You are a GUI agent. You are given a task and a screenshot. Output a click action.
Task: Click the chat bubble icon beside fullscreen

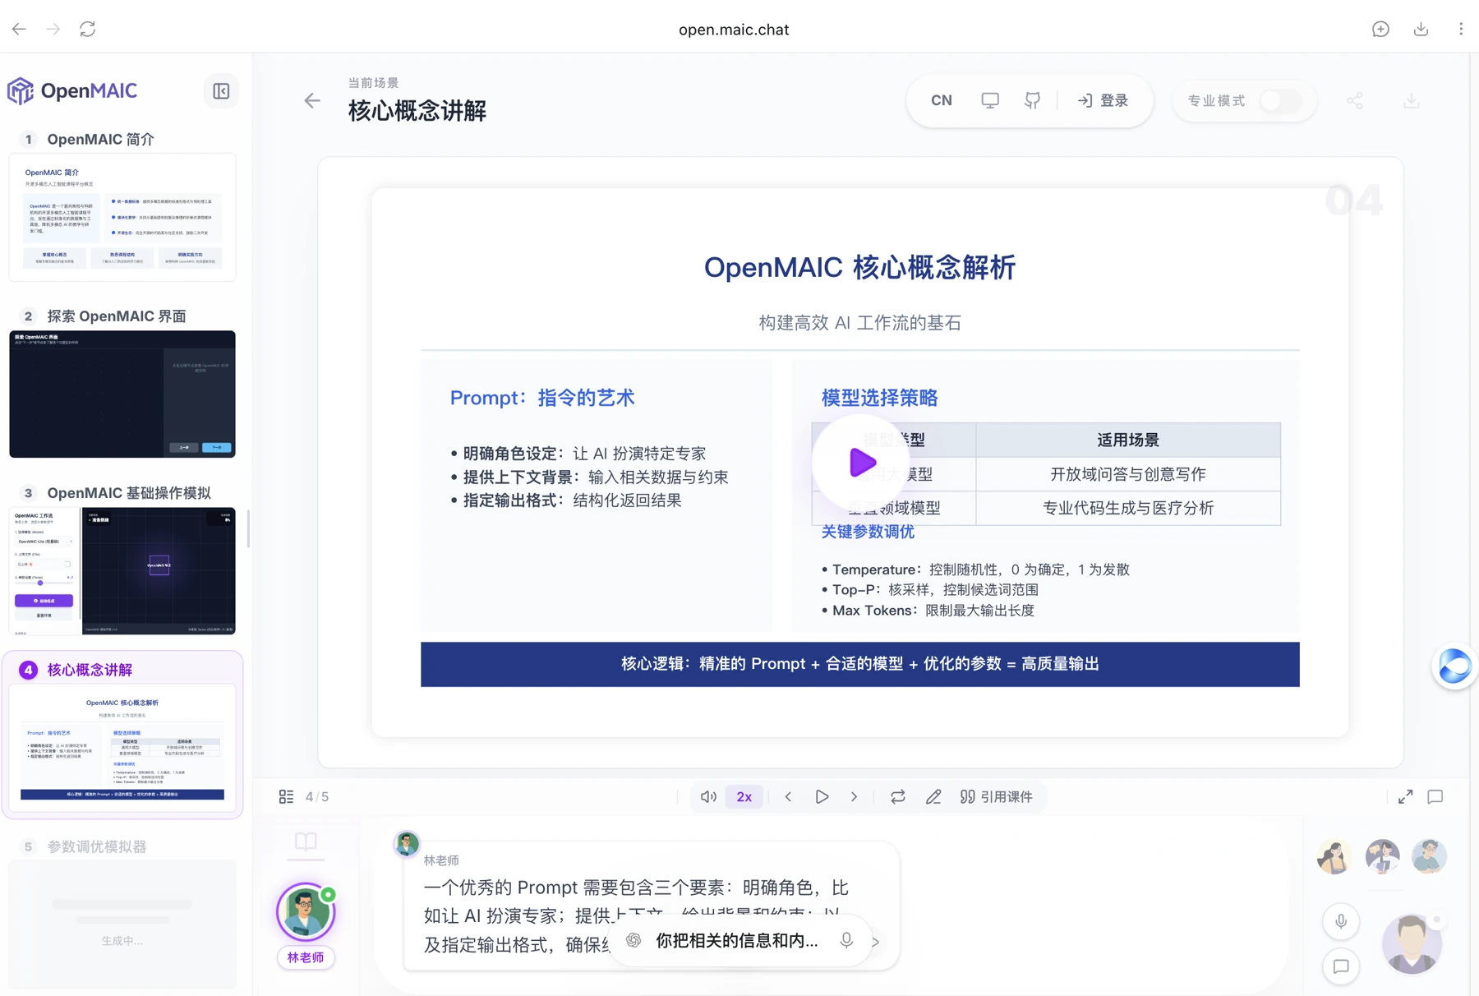(x=1435, y=796)
